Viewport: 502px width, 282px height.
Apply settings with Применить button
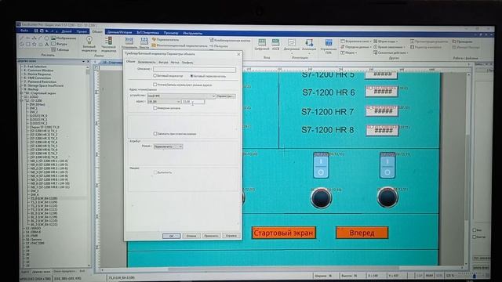[211, 236]
